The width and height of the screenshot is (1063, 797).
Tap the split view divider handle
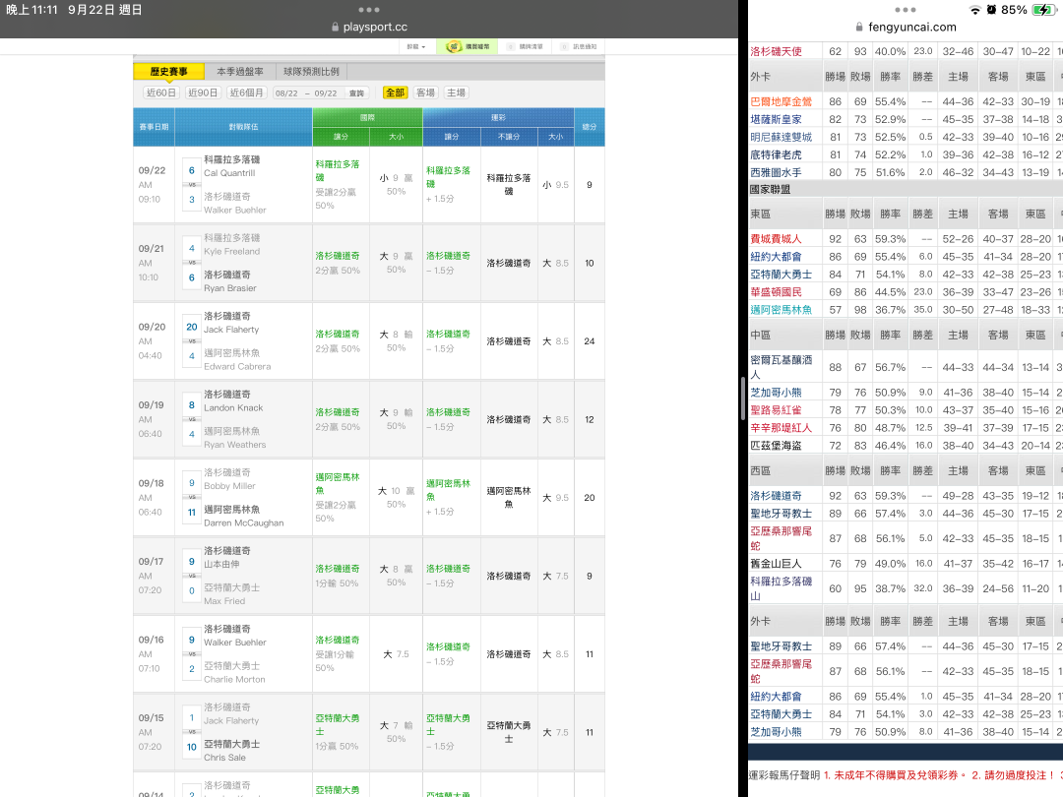click(x=743, y=398)
